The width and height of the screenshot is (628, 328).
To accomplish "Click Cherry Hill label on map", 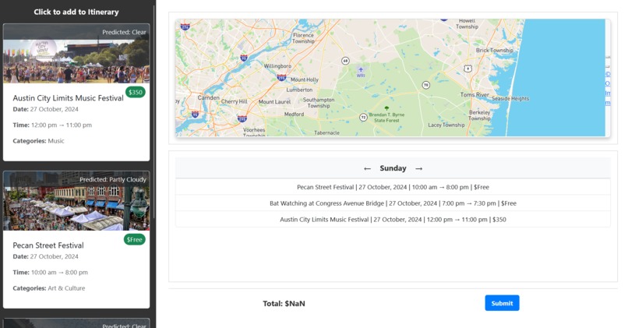I will click(235, 102).
